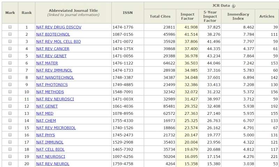
Task: Open the NAT CHEM journal link
Action: [x=46, y=121]
